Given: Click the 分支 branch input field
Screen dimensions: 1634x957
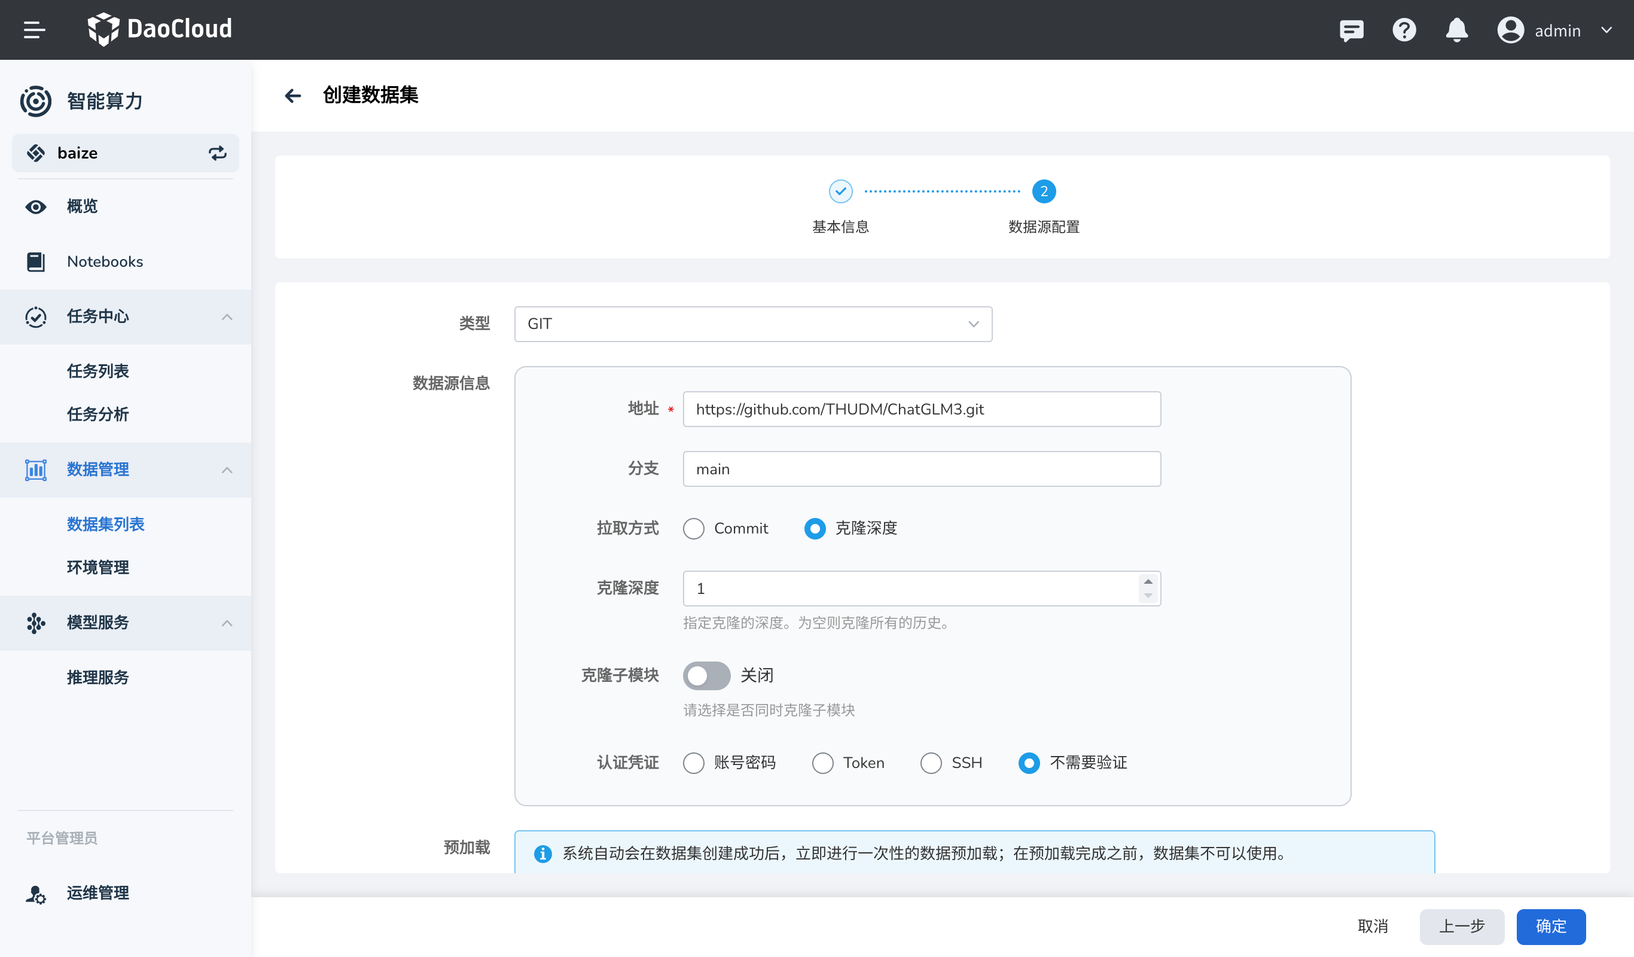Looking at the screenshot, I should pyautogui.click(x=922, y=469).
